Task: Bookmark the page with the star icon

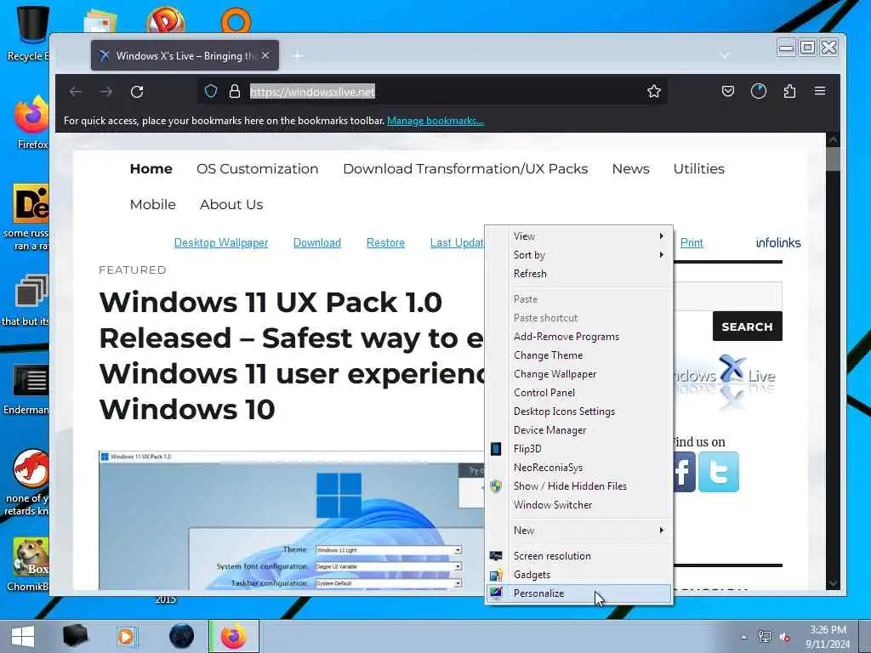Action: click(x=654, y=91)
